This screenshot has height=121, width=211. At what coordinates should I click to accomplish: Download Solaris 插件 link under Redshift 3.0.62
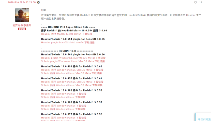click(x=71, y=73)
